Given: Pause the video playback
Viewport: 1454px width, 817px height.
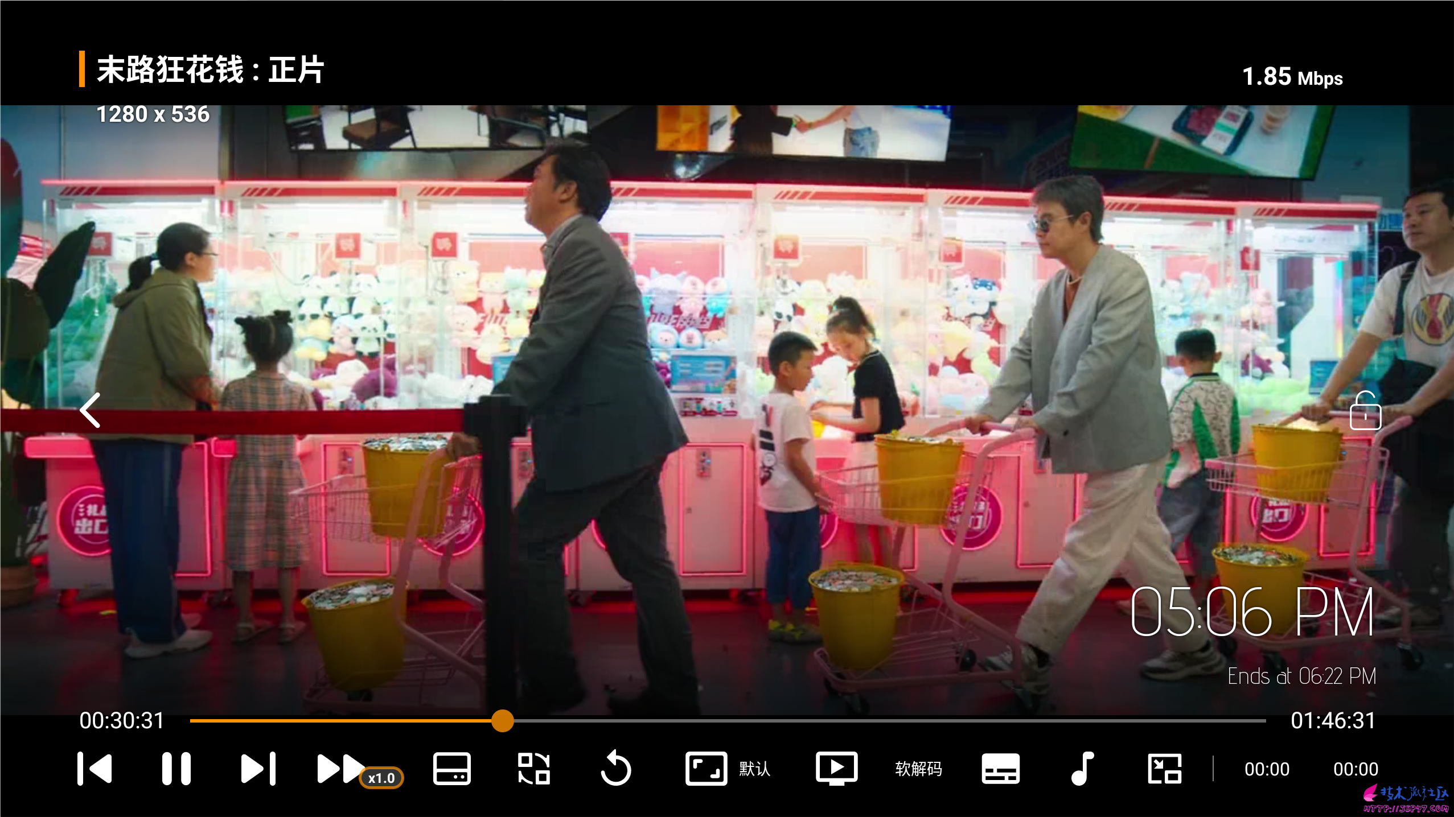Looking at the screenshot, I should (176, 769).
